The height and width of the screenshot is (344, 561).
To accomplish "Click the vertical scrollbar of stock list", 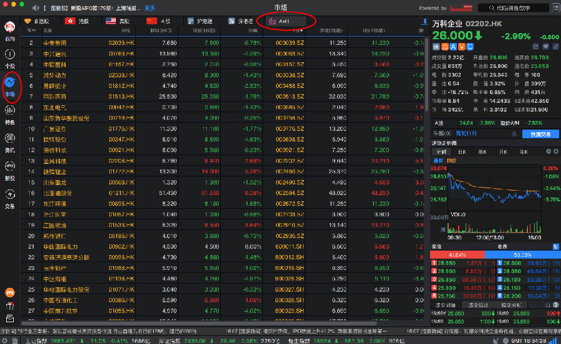I will (x=426, y=74).
